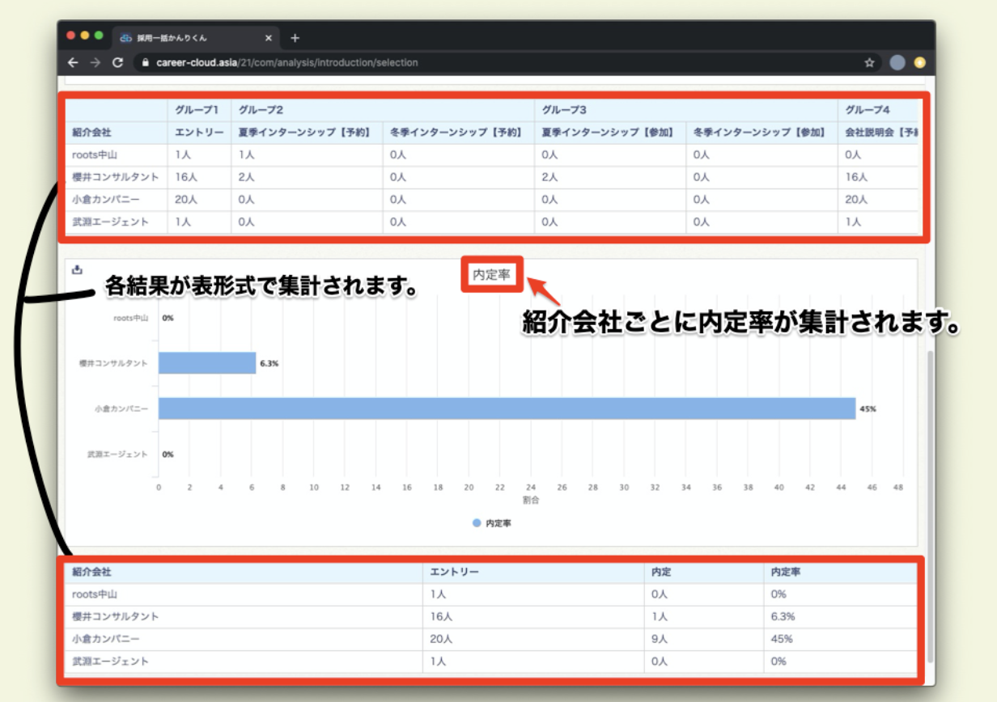Click the グループ3 header in top table
This screenshot has height=702, width=997.
(x=564, y=109)
